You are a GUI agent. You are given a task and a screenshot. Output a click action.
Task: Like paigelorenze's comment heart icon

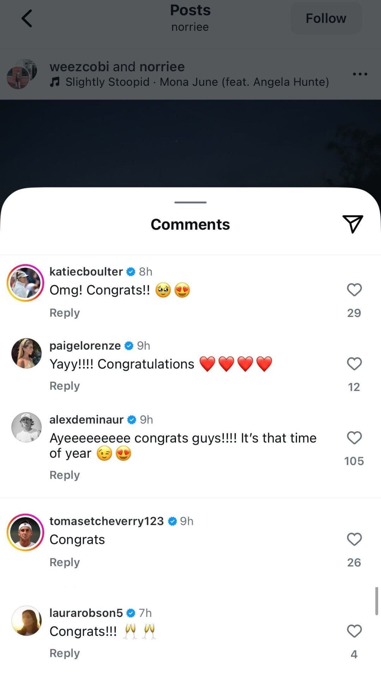click(x=355, y=363)
